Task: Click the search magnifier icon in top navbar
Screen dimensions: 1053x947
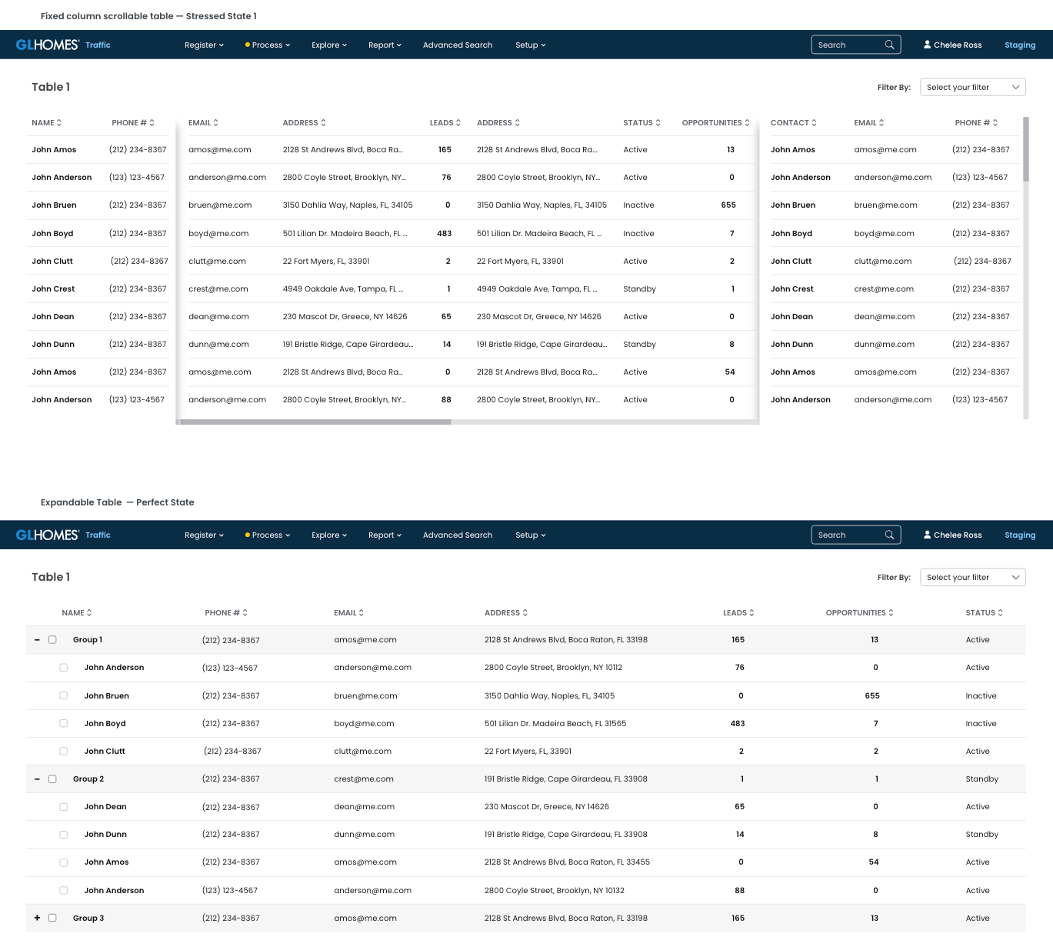Action: coord(889,45)
